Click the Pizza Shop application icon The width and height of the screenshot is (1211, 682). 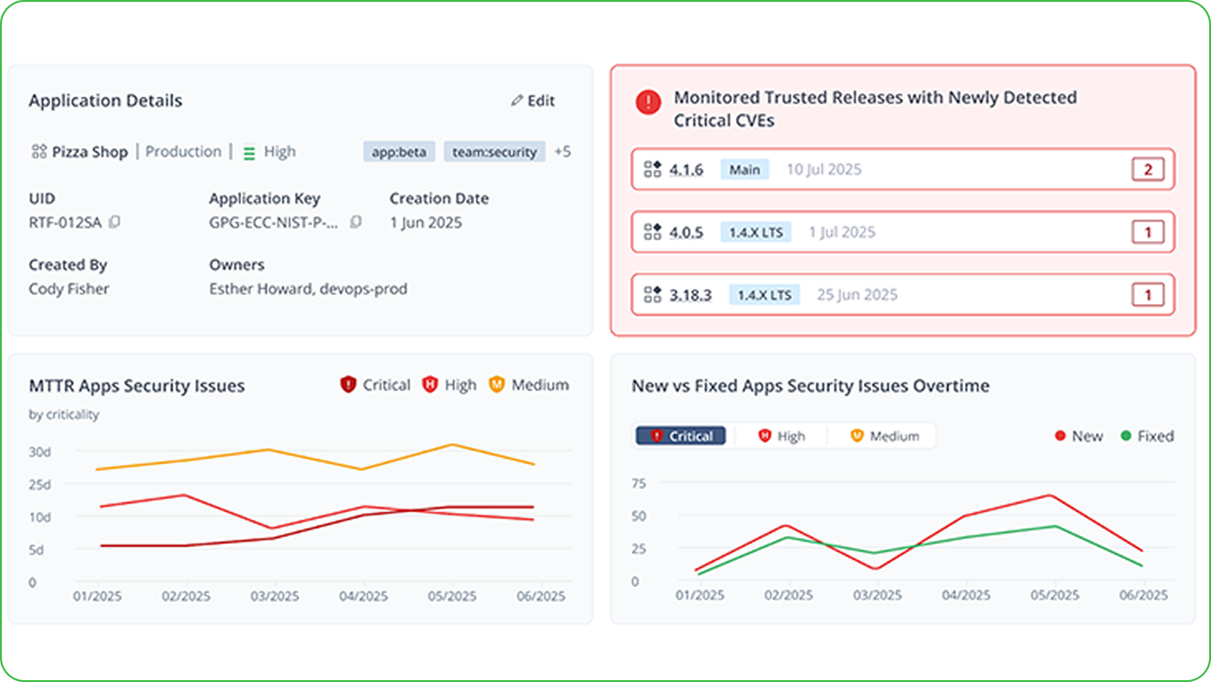point(39,152)
